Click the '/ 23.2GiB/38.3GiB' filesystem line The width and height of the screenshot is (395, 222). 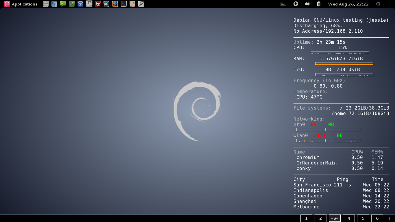point(364,108)
